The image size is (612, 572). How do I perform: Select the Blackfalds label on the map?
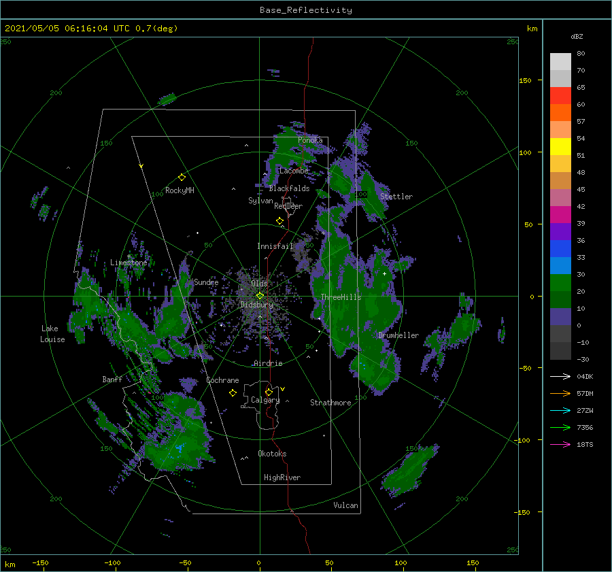[289, 188]
